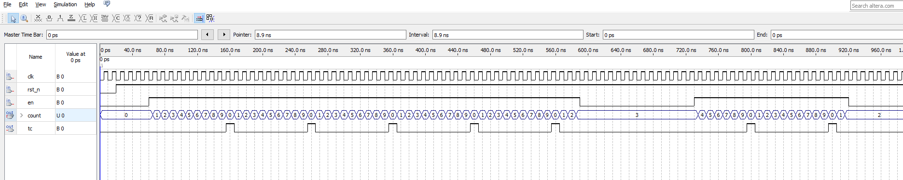Click the feedback speech bubble icon

[107, 4]
